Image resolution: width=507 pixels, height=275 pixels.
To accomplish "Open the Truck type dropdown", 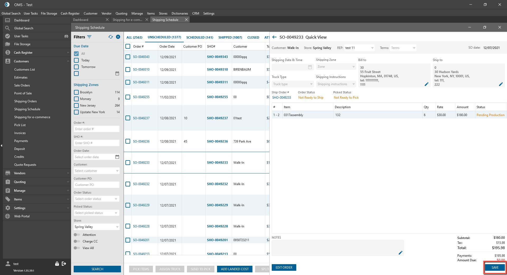I will tap(293, 84).
